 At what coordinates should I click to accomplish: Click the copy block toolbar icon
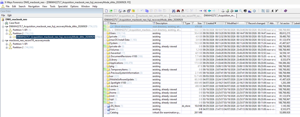click(147, 11)
